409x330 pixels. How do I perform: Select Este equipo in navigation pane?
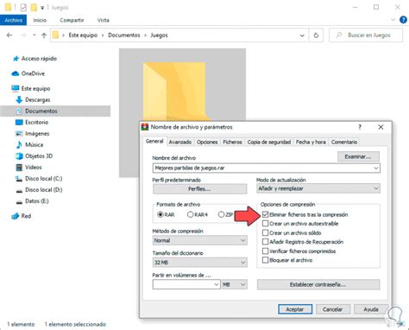click(x=31, y=88)
